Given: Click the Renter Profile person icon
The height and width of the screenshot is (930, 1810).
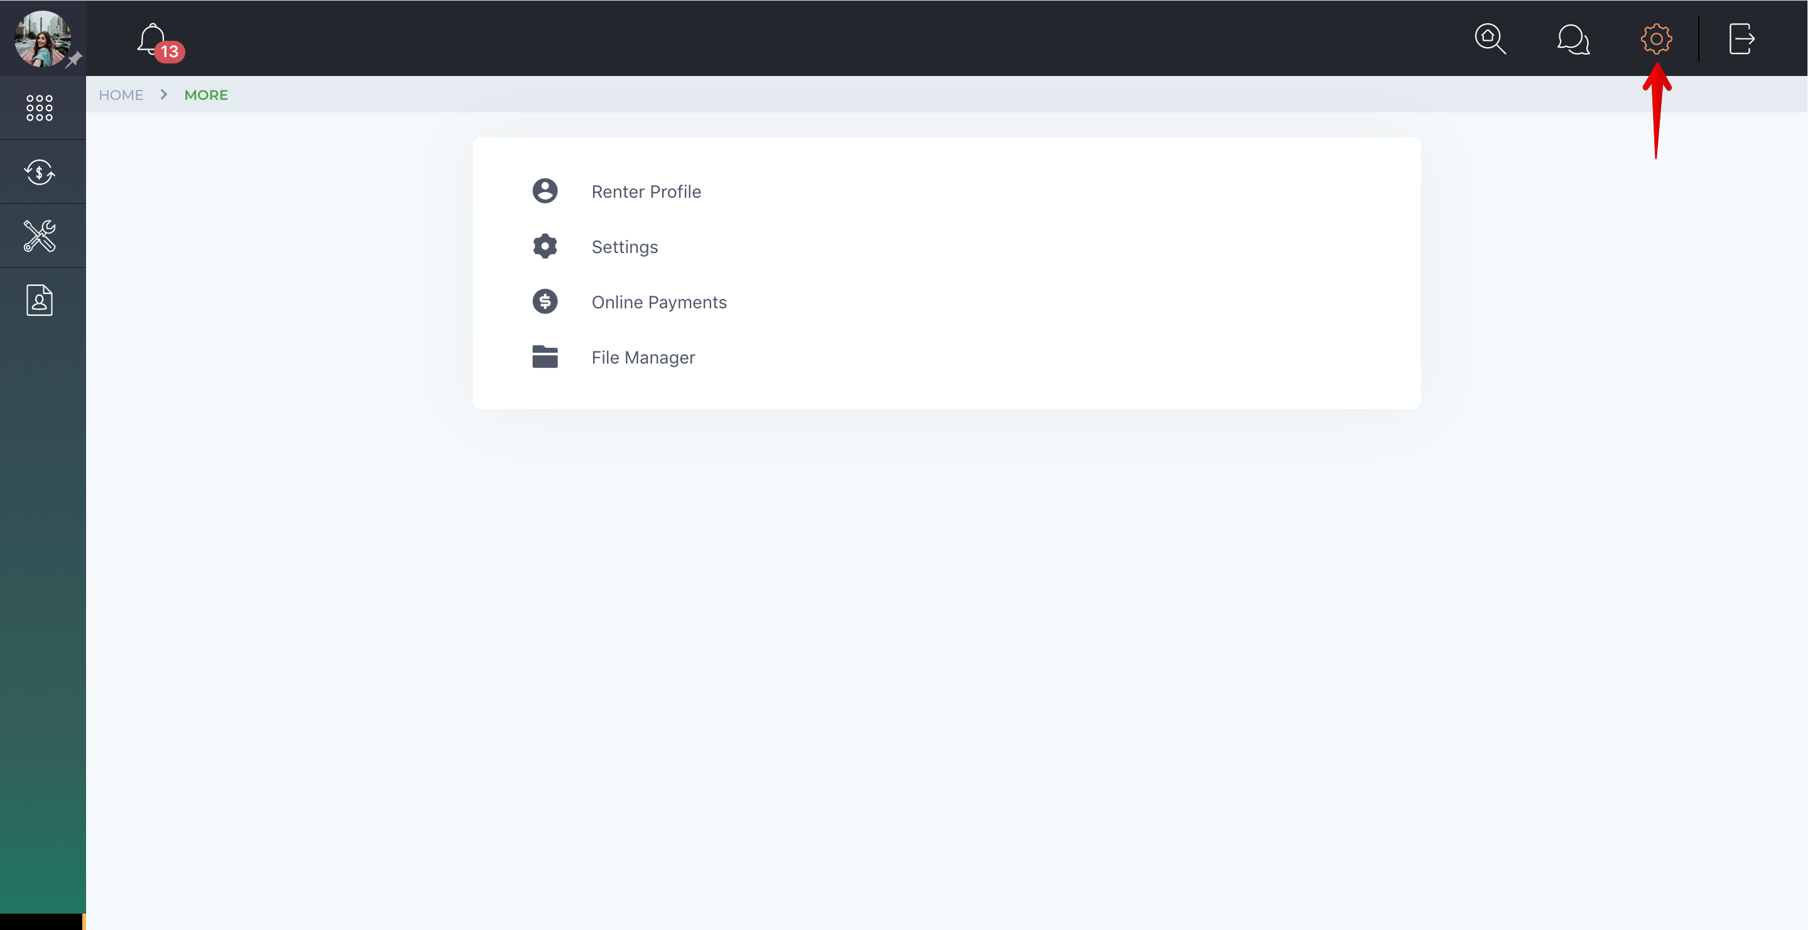Looking at the screenshot, I should point(545,191).
